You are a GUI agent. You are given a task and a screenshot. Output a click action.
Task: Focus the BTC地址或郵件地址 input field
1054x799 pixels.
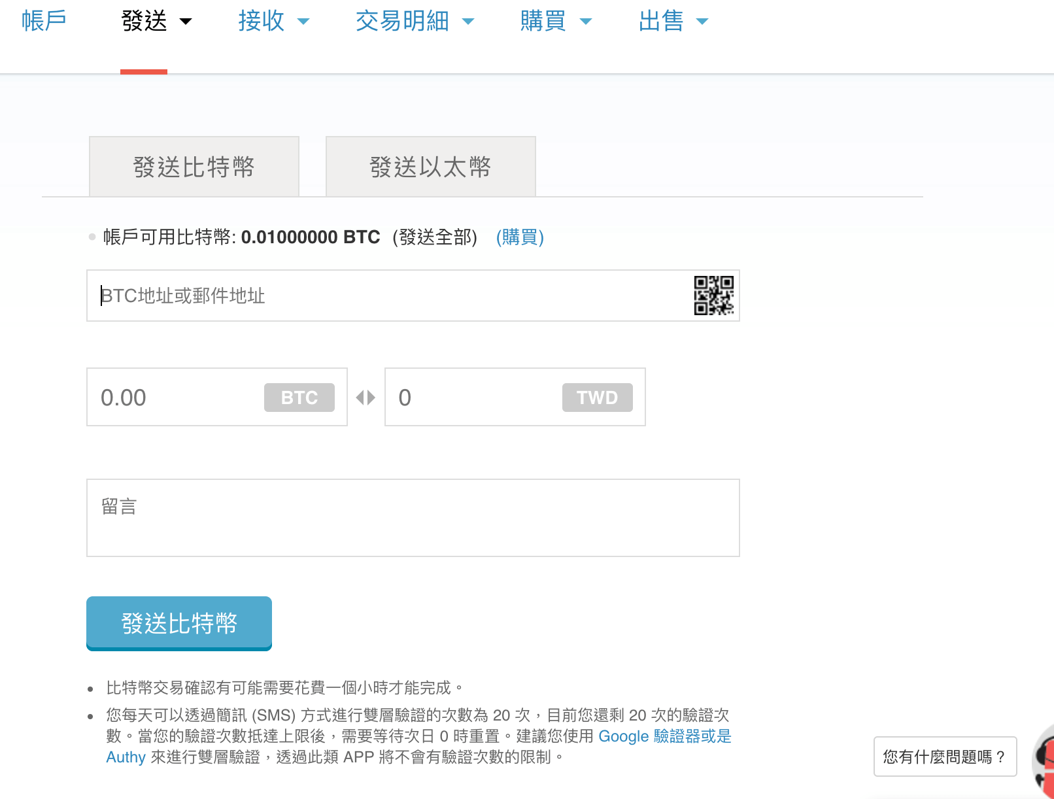point(386,296)
